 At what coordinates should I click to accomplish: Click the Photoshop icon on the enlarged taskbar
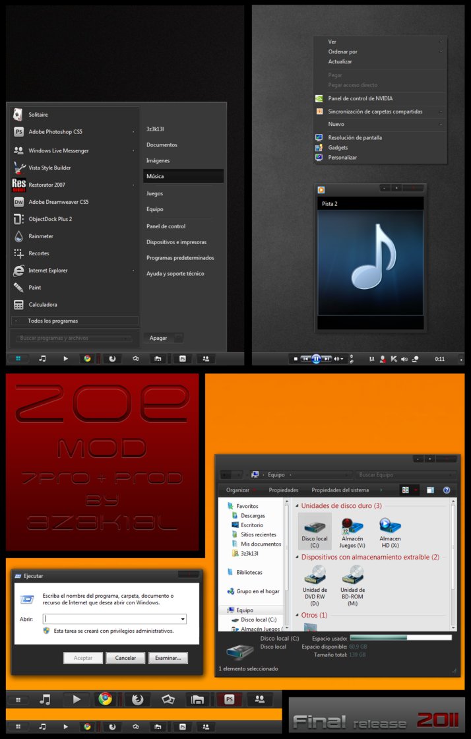[229, 699]
